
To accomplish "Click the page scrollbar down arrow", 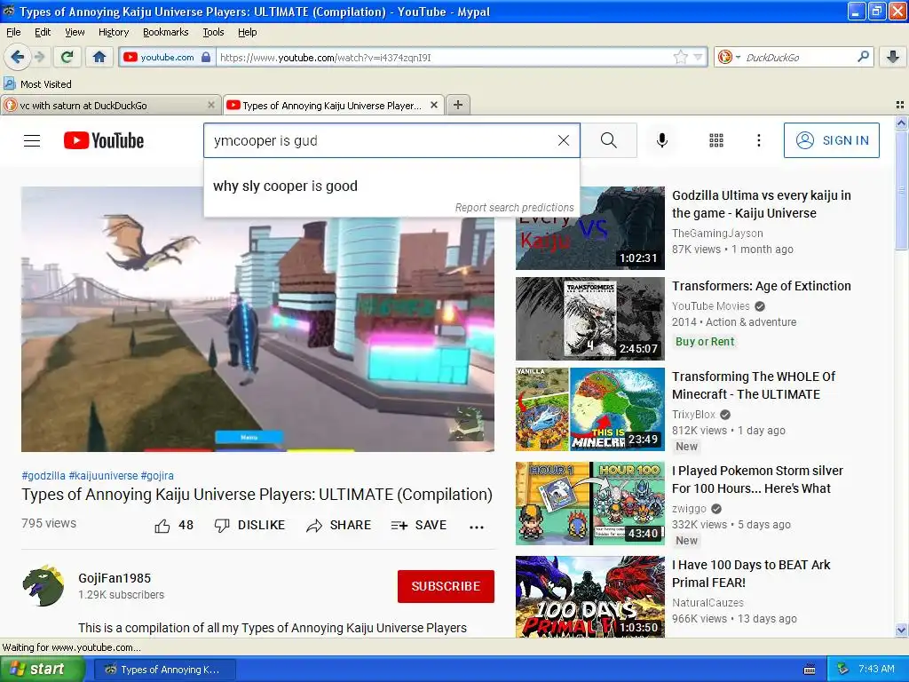I will click(901, 630).
